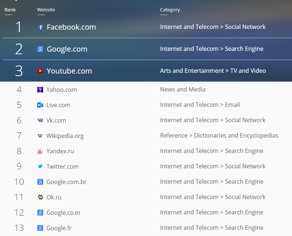Click rank number 13

pyautogui.click(x=19, y=228)
